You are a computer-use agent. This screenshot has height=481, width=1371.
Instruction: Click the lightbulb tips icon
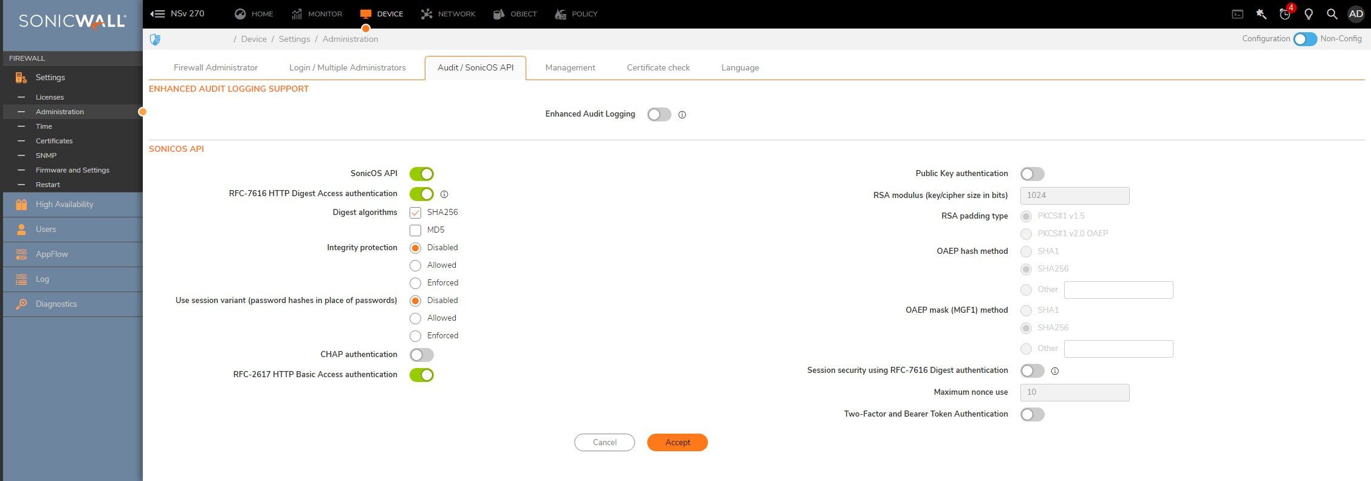click(1308, 14)
